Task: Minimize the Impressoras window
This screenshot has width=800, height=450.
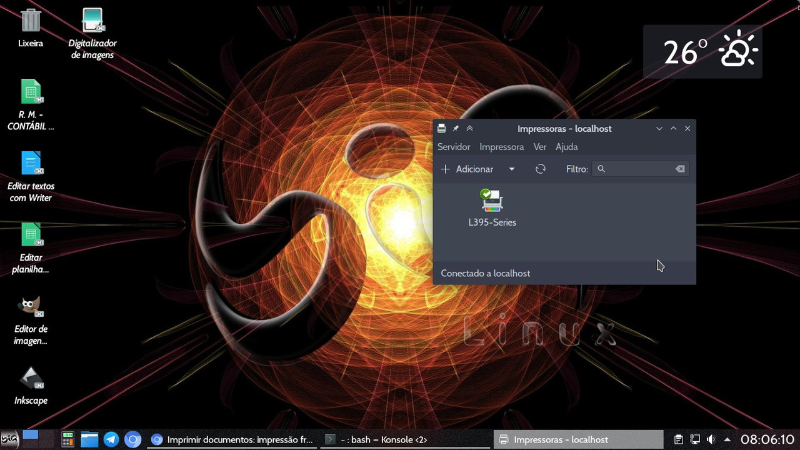Action: pyautogui.click(x=659, y=128)
